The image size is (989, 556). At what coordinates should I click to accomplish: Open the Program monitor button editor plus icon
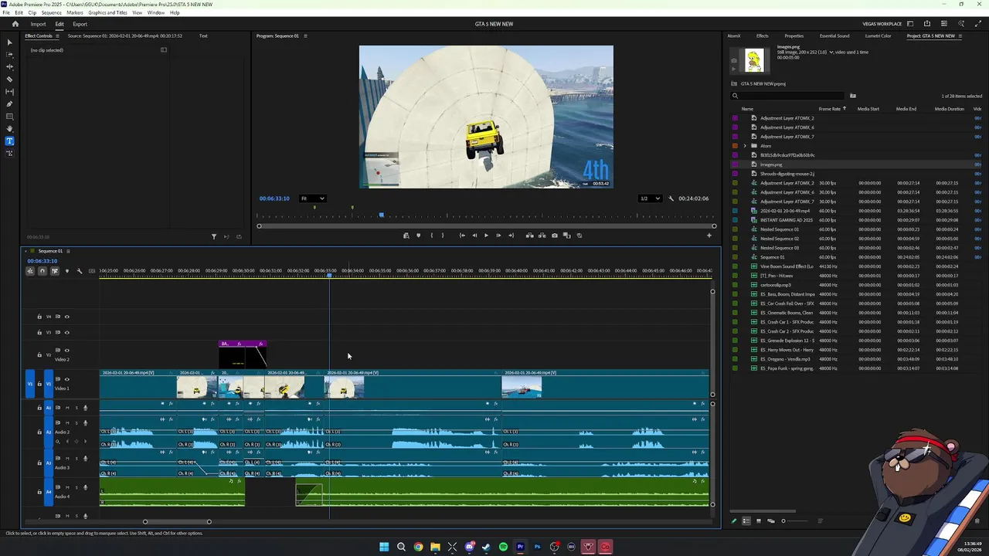click(709, 236)
